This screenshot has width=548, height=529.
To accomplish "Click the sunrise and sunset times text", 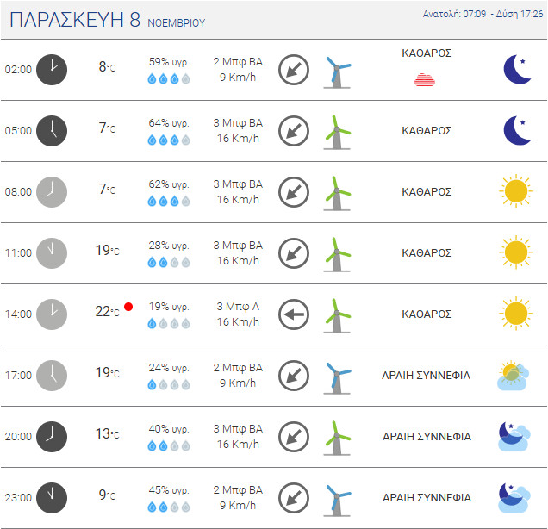I will click(x=483, y=14).
